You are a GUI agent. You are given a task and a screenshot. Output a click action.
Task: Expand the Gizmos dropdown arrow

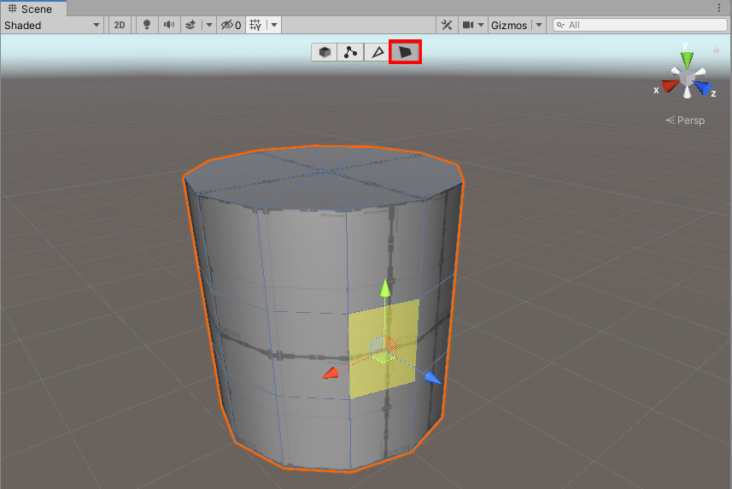click(538, 25)
